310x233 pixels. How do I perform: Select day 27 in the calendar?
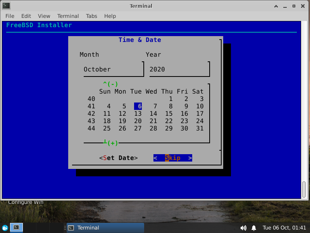138,129
